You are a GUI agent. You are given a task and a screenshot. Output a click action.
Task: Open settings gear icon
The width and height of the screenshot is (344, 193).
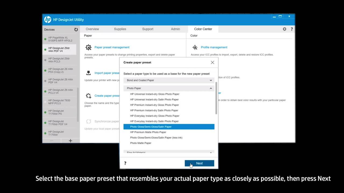(285, 29)
